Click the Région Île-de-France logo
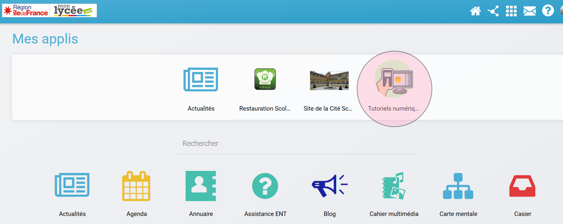The width and height of the screenshot is (563, 224). (x=26, y=10)
